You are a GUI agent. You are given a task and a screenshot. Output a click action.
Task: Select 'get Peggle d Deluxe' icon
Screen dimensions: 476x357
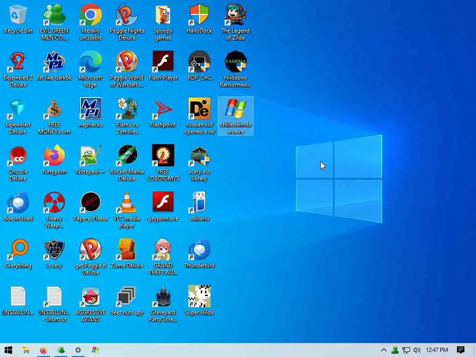pyautogui.click(x=91, y=257)
